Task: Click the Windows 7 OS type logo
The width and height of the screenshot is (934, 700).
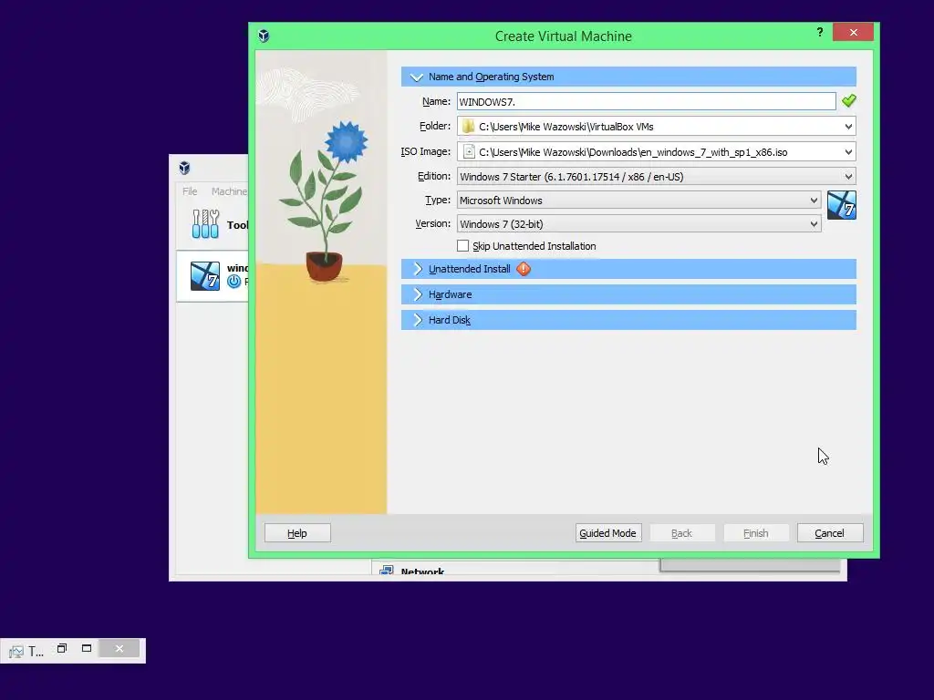Action: (842, 205)
